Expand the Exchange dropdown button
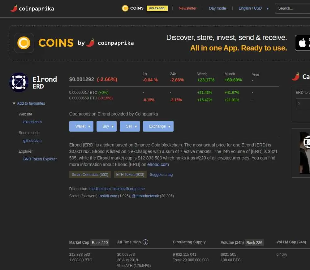 coord(158,126)
